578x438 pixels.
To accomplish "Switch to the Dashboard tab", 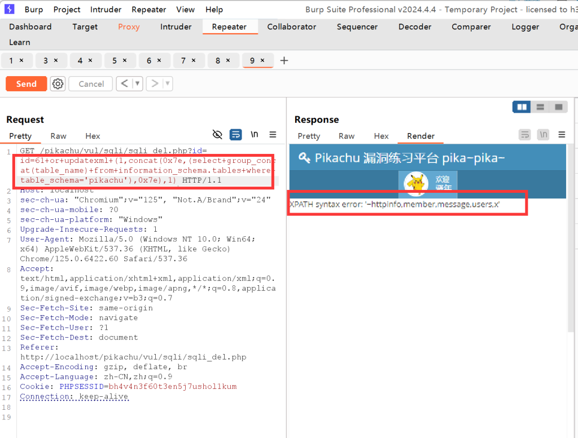I will point(30,27).
